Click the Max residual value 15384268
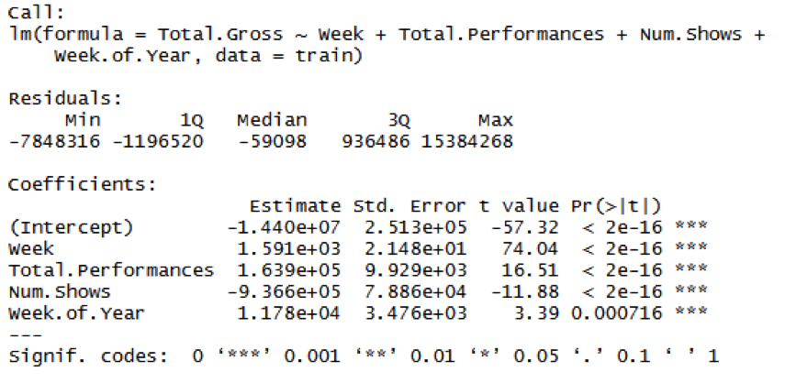The height and width of the screenshot is (383, 785). pos(466,141)
